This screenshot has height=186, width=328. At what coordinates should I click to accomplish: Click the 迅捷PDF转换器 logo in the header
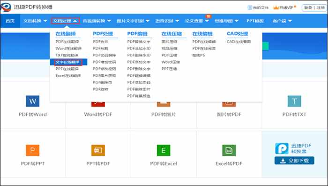[x=6, y=7]
